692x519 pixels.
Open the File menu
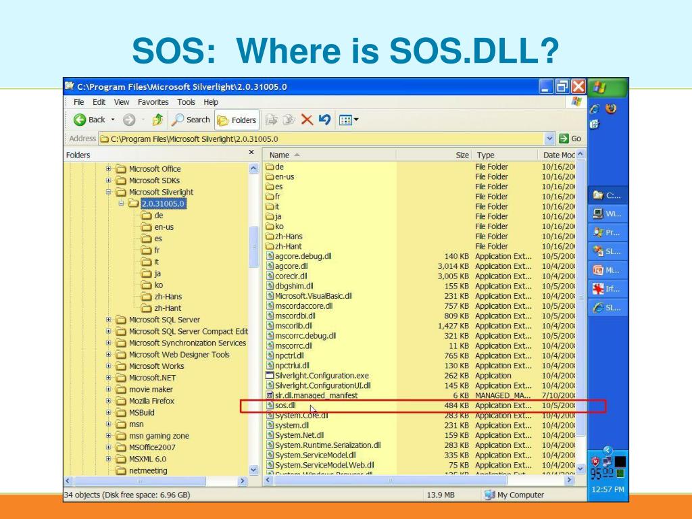[78, 102]
